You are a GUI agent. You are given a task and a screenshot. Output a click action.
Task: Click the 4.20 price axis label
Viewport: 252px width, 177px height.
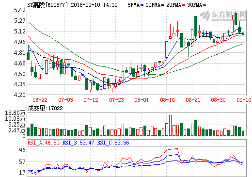pyautogui.click(x=20, y=95)
